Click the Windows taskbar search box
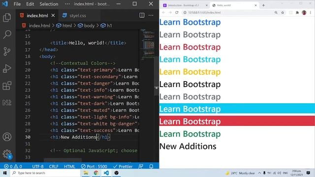The height and width of the screenshot is (177, 315). [45, 173]
